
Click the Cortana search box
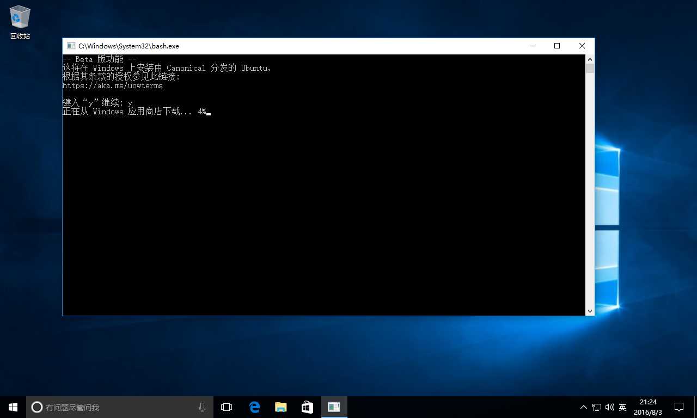coord(120,407)
